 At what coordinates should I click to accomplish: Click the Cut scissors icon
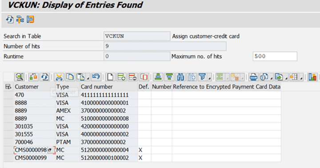[59, 77]
